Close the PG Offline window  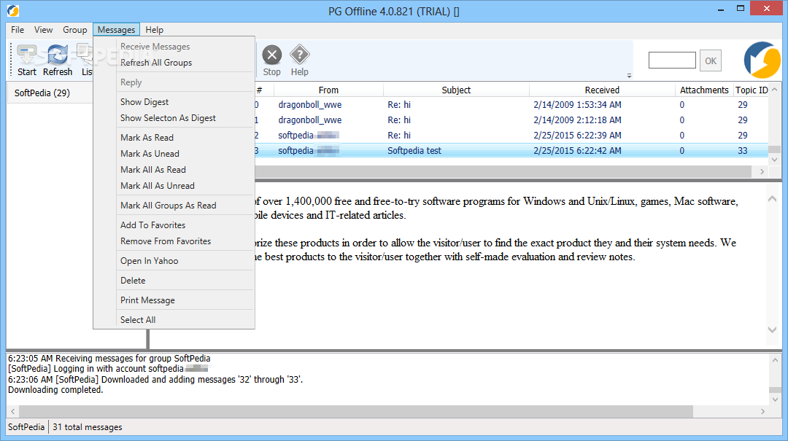pyautogui.click(x=766, y=9)
